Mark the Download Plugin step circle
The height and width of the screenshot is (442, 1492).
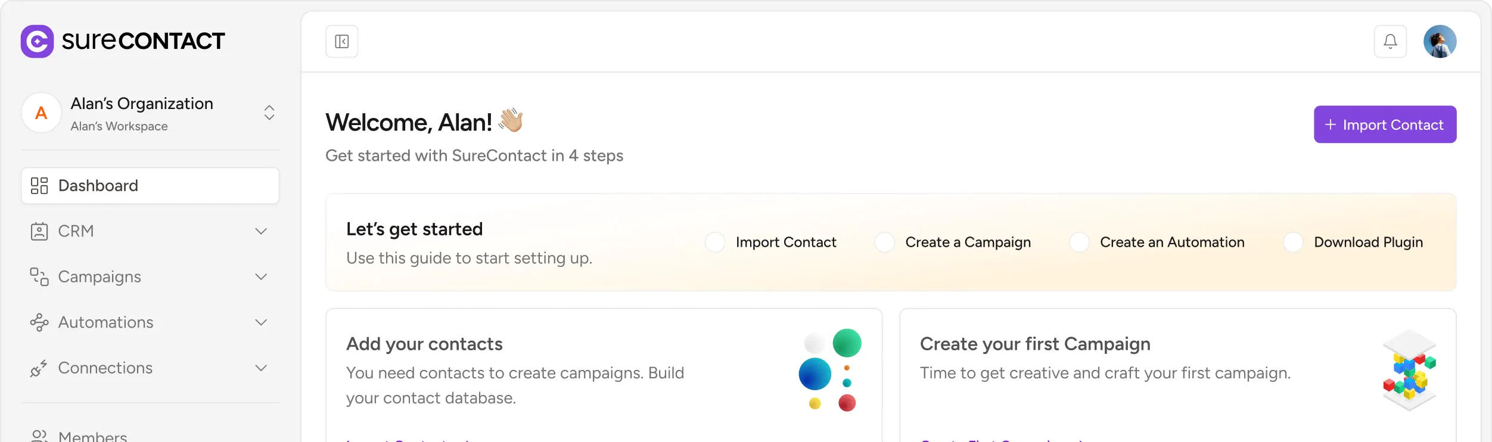[x=1293, y=242]
